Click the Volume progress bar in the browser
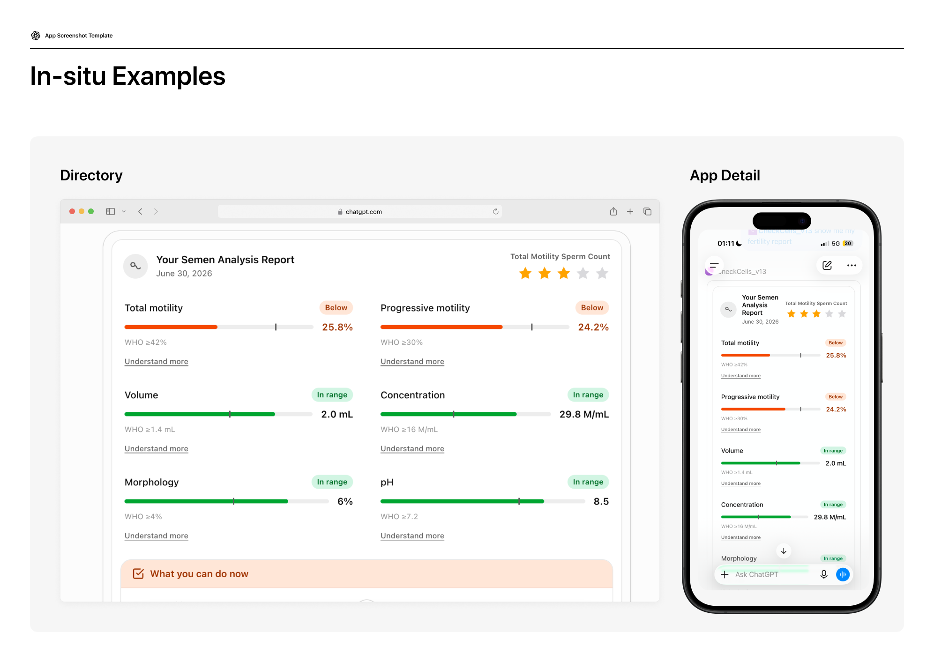 (218, 414)
